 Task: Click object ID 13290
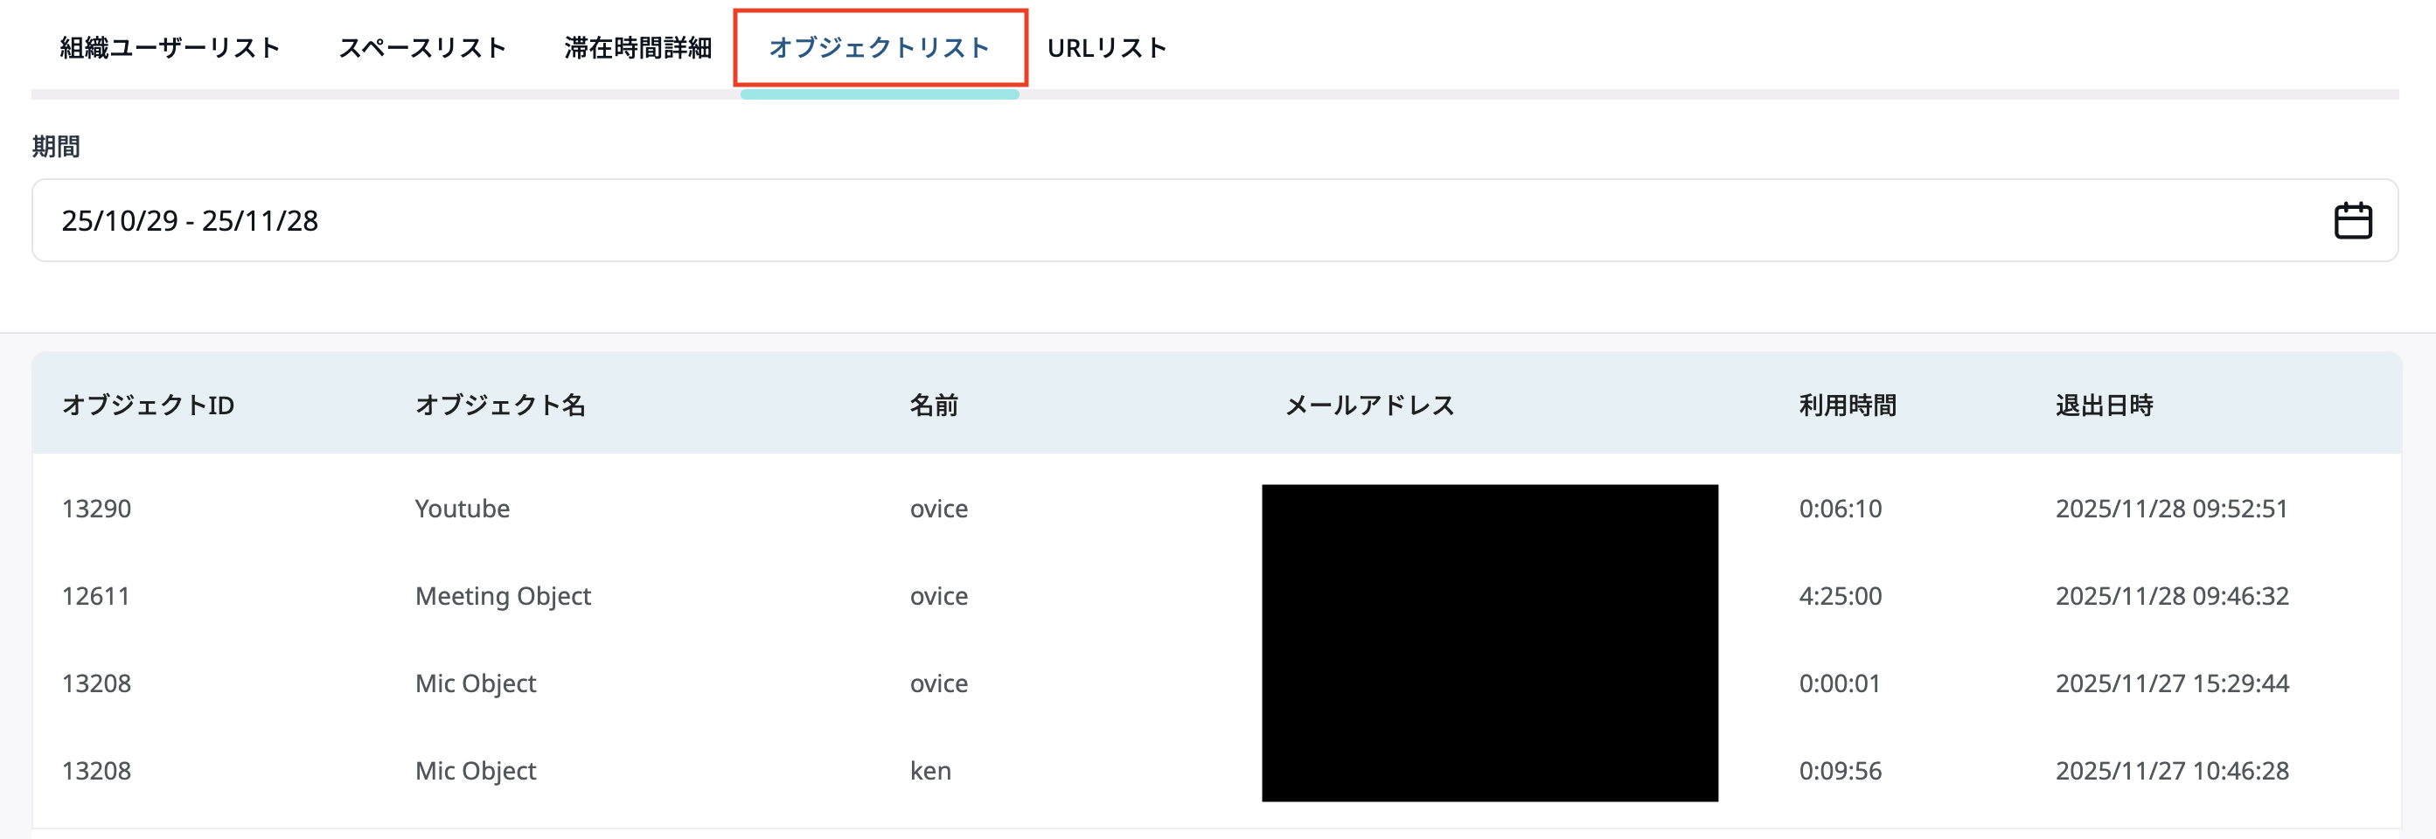(96, 509)
